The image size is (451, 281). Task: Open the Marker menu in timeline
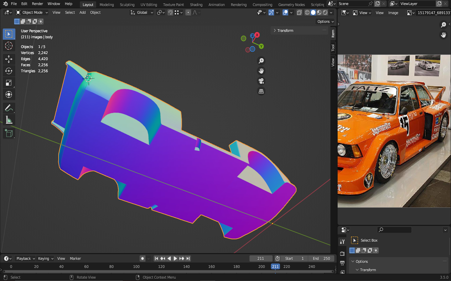[x=75, y=259]
